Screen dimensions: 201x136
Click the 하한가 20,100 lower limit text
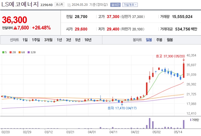tap(132, 29)
